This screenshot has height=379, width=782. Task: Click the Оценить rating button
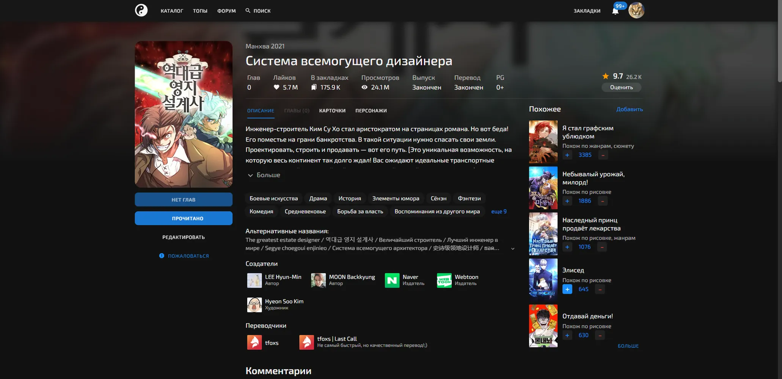click(621, 87)
